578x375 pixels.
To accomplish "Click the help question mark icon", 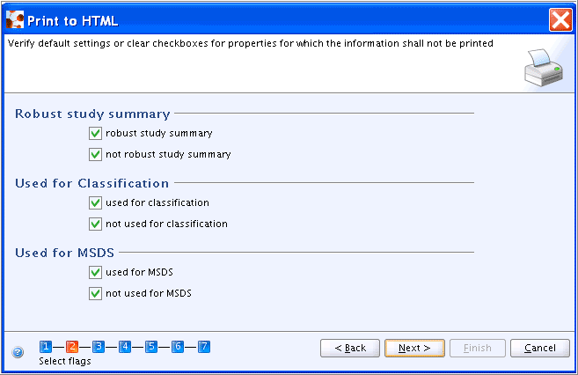I will [18, 352].
